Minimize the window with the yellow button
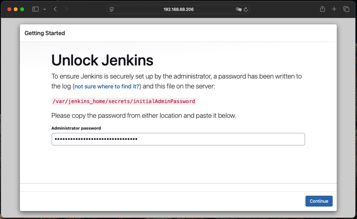The width and height of the screenshot is (357, 219). pyautogui.click(x=16, y=9)
